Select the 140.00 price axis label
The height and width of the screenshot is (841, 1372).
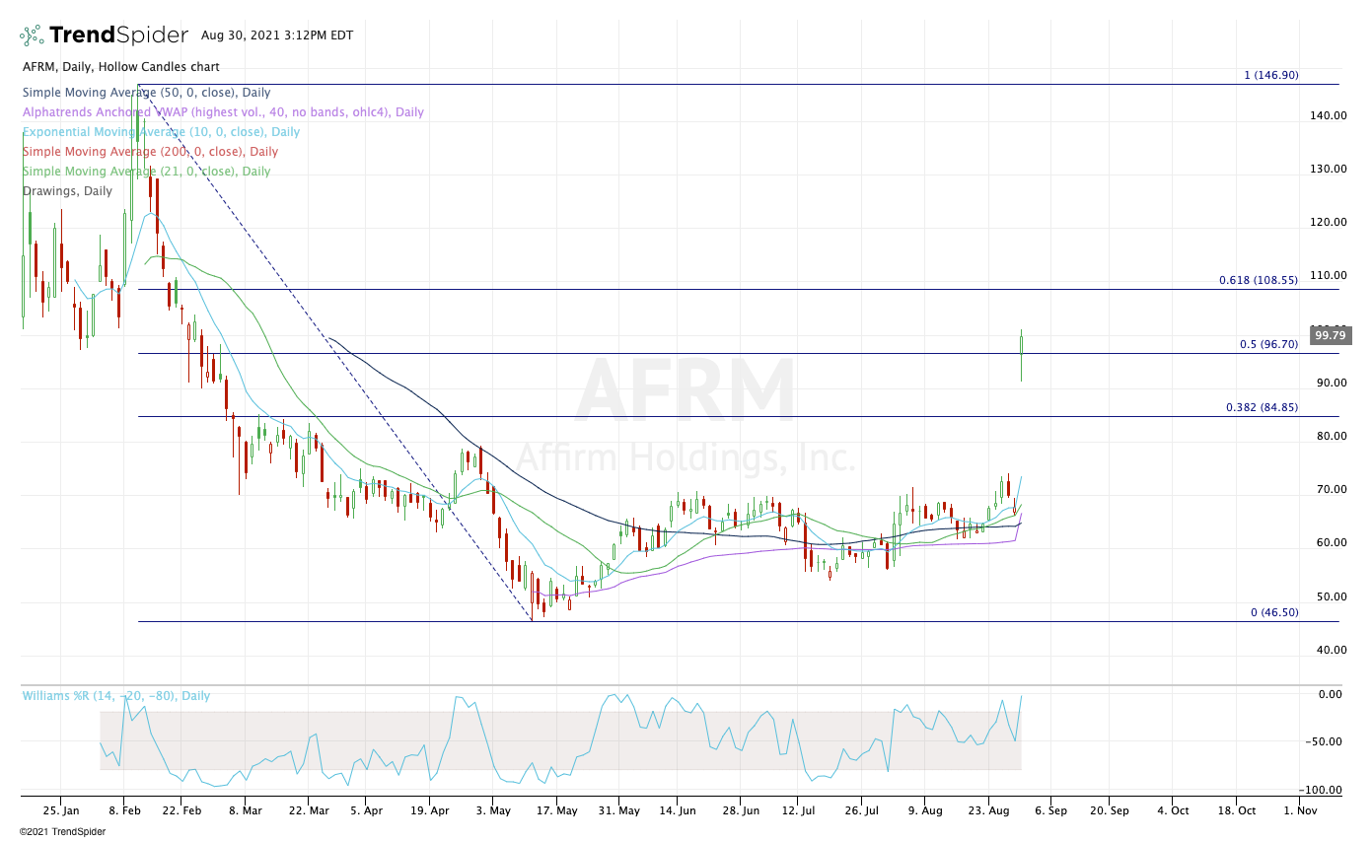pos(1329,115)
